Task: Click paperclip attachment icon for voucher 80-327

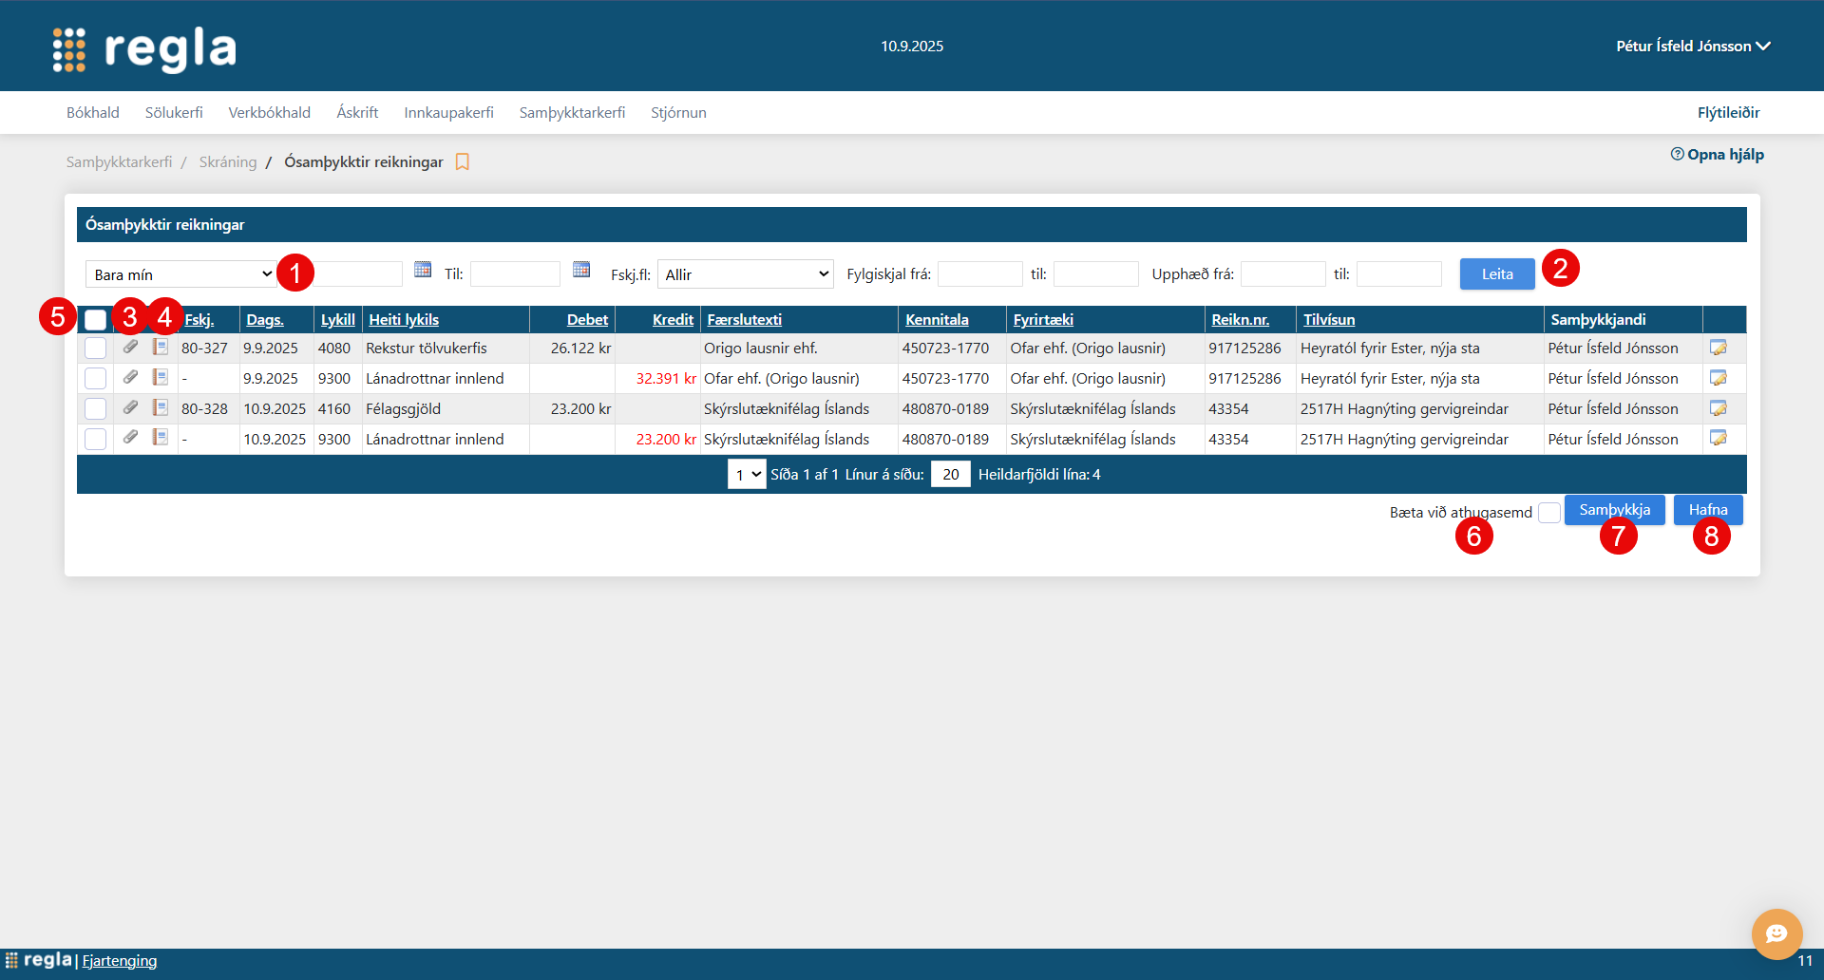Action: [131, 348]
